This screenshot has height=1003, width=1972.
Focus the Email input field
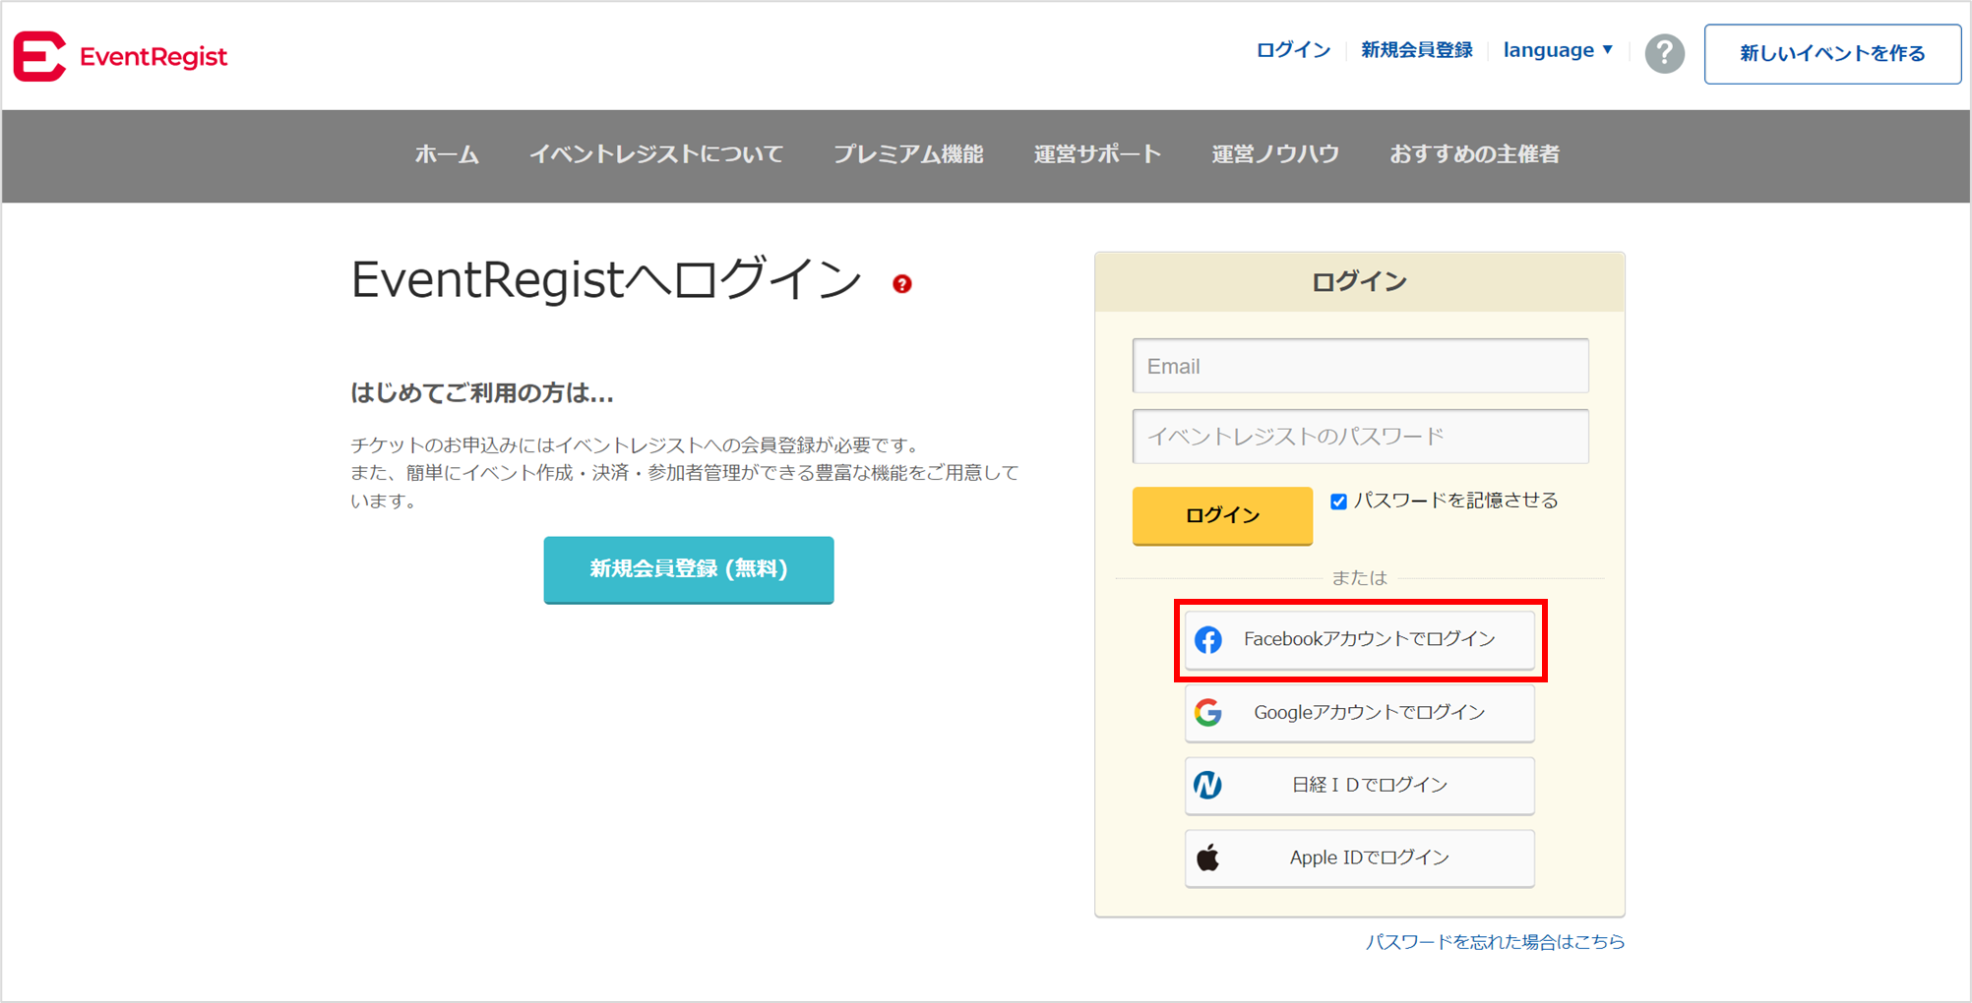point(1360,366)
